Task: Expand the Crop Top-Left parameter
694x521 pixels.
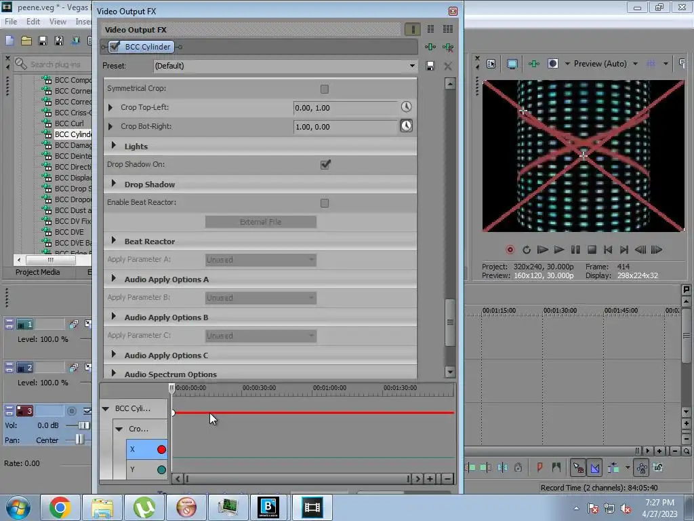Action: tap(110, 107)
